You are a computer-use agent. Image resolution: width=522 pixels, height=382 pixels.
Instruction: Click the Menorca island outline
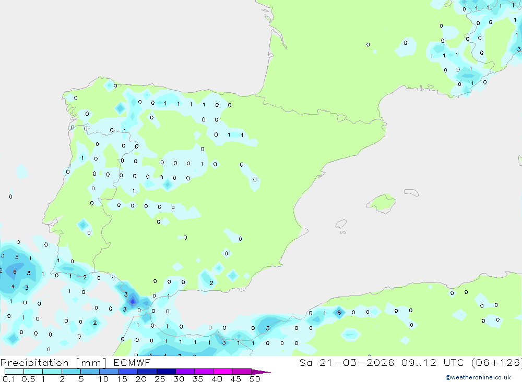coord(411,192)
